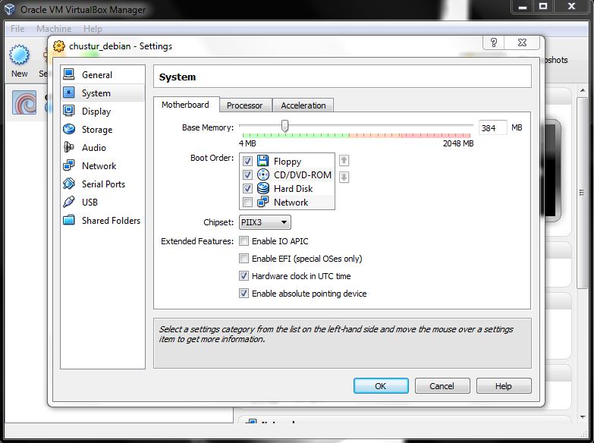
Task: Open the General settings category
Action: pos(102,74)
